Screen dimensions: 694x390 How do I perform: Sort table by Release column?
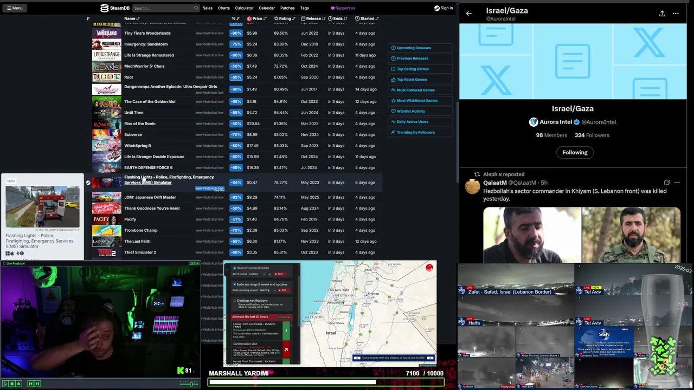tap(313, 18)
